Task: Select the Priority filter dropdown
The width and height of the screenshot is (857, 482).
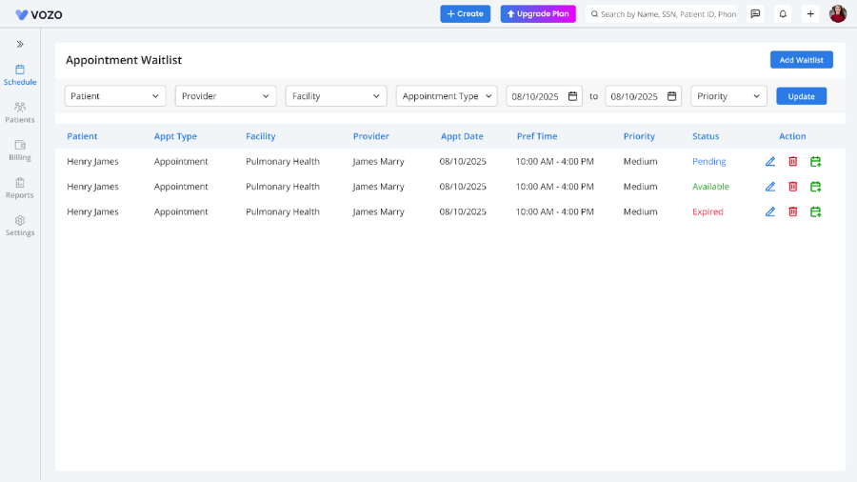Action: coord(728,96)
